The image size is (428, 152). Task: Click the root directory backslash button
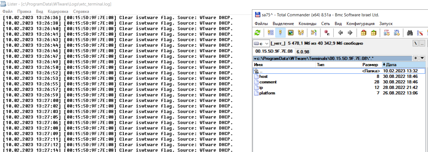point(416,43)
